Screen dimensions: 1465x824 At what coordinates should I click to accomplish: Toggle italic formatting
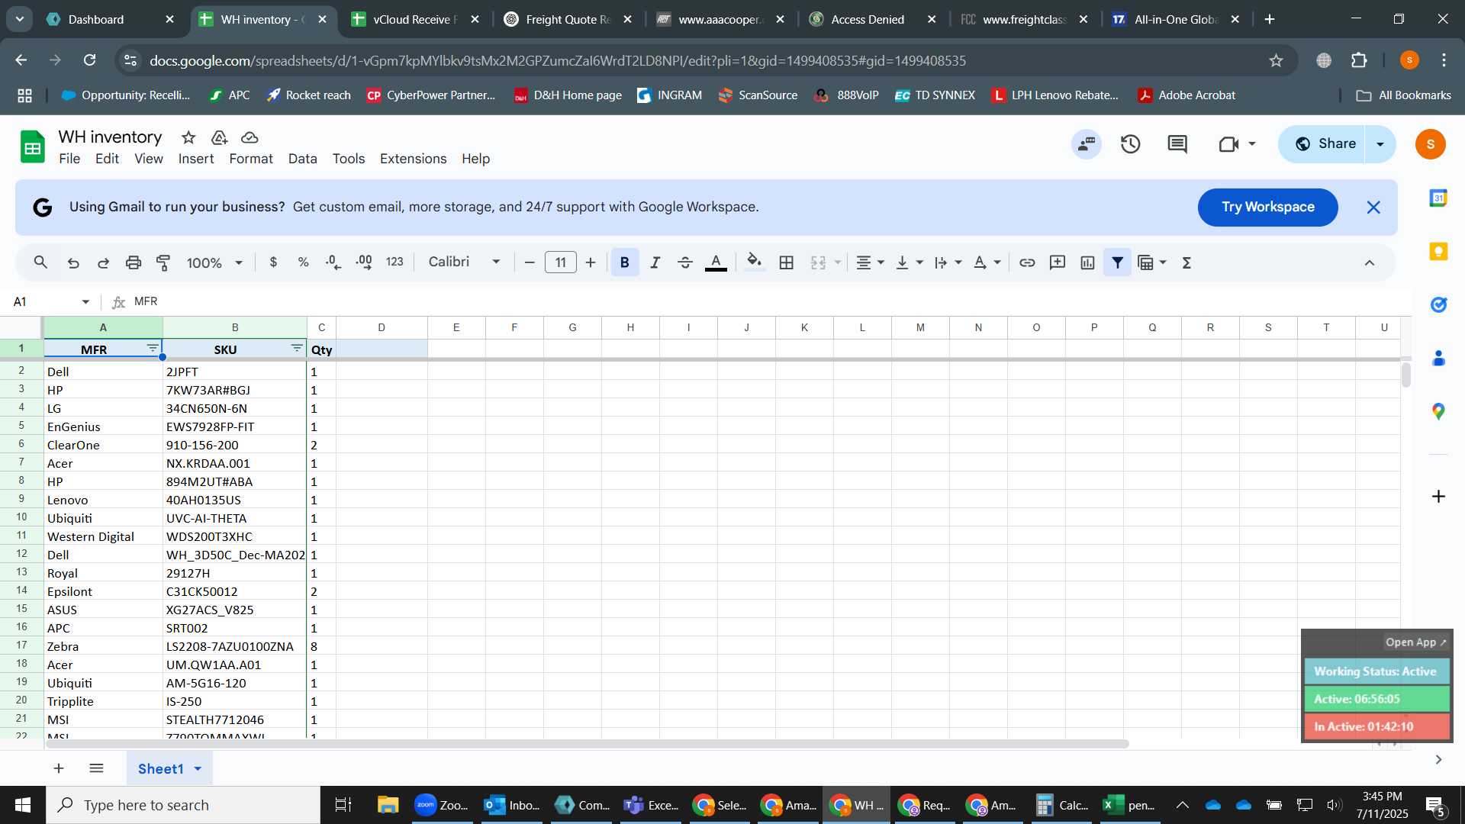point(655,262)
